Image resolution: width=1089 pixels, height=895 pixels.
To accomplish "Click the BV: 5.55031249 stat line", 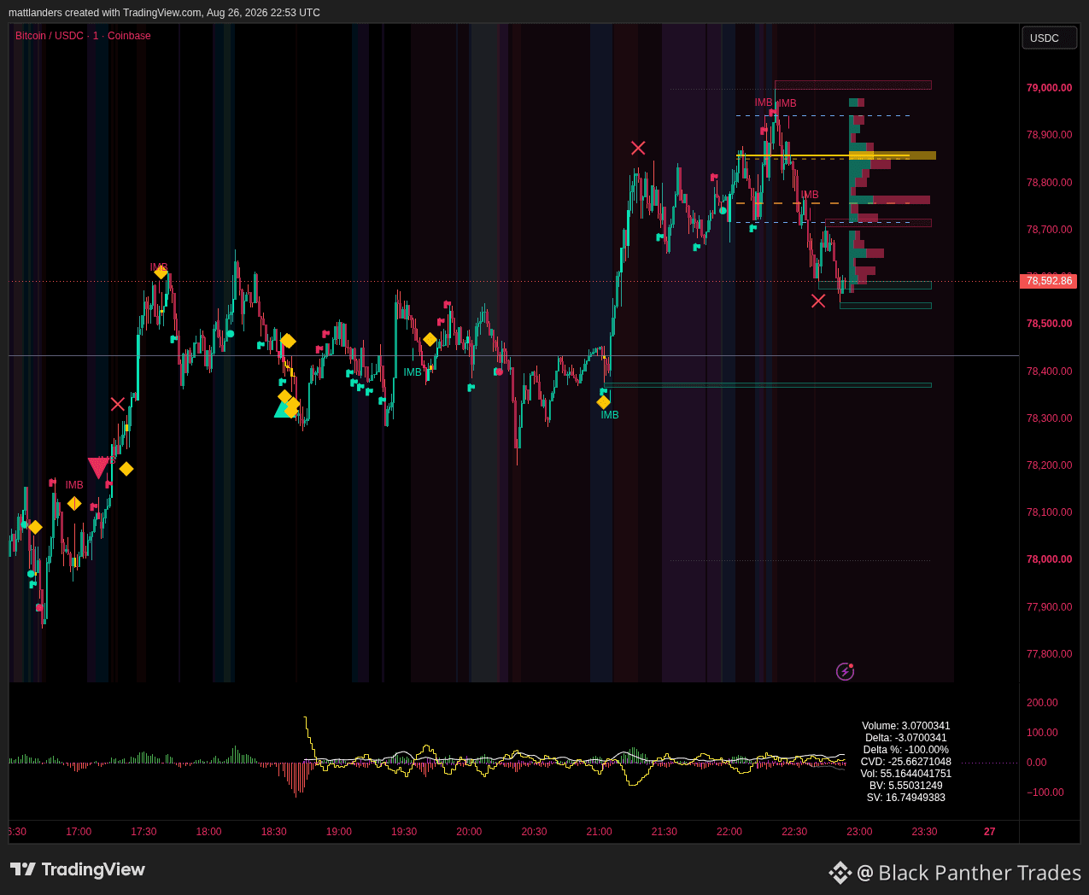I will [906, 786].
